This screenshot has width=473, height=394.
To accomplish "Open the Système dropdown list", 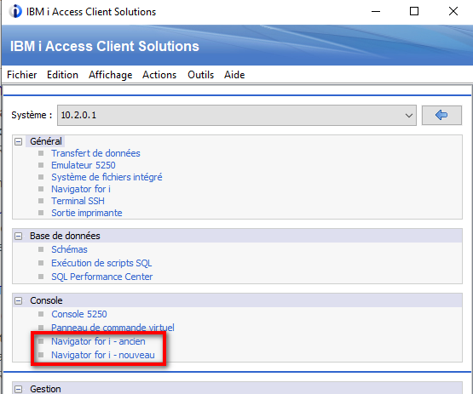I will pos(237,115).
